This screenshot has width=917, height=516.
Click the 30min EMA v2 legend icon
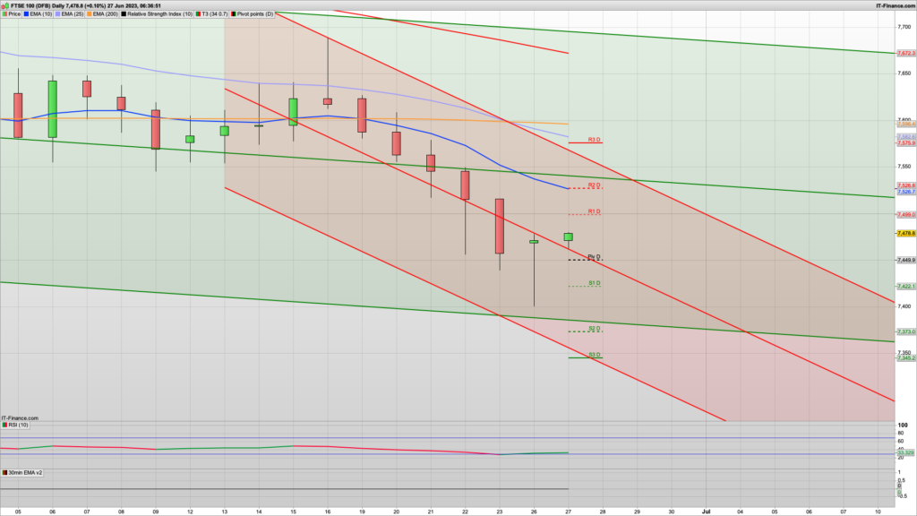(5, 472)
